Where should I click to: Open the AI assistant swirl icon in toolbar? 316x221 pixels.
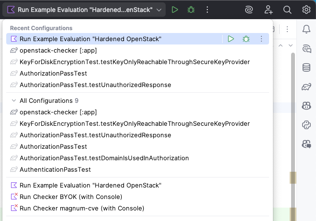point(248,10)
